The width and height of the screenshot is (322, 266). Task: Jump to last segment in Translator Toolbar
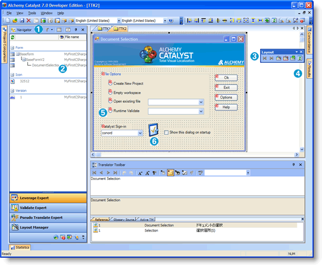115,173
